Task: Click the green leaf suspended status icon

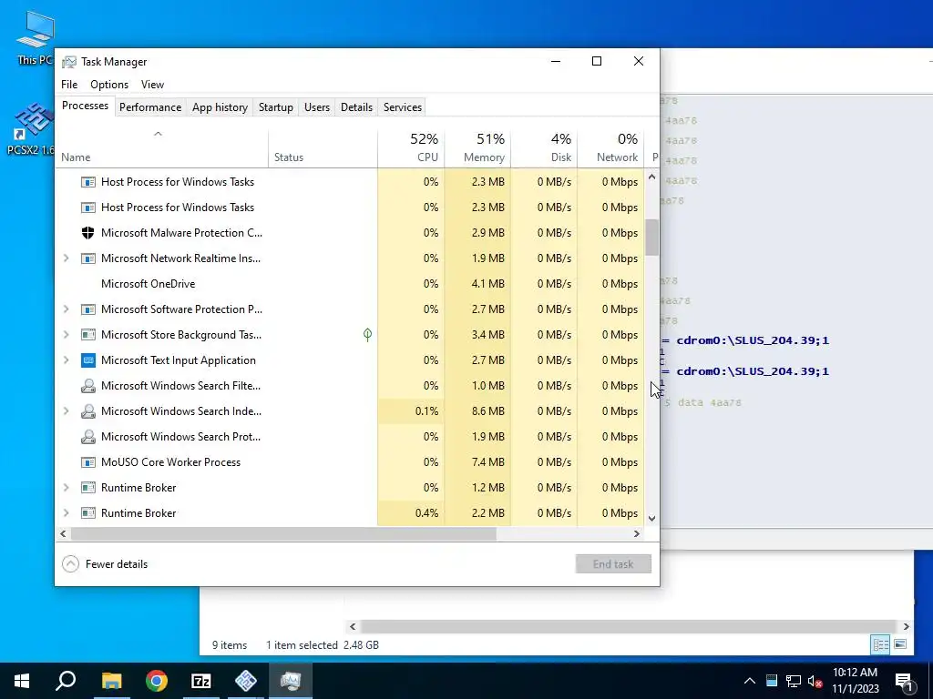Action: click(368, 335)
